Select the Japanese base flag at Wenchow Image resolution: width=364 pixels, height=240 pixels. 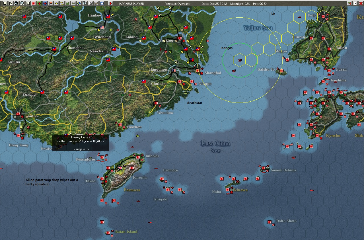156,103
